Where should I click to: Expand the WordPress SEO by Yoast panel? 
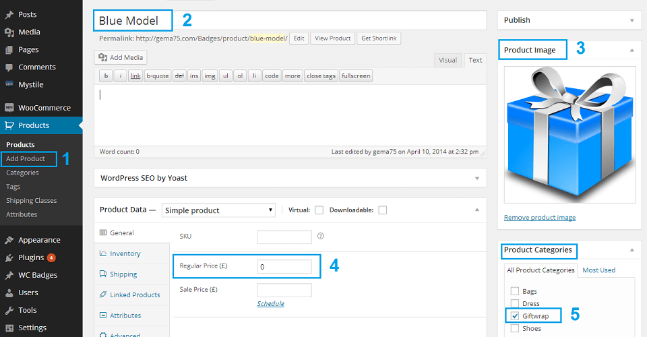(x=477, y=178)
